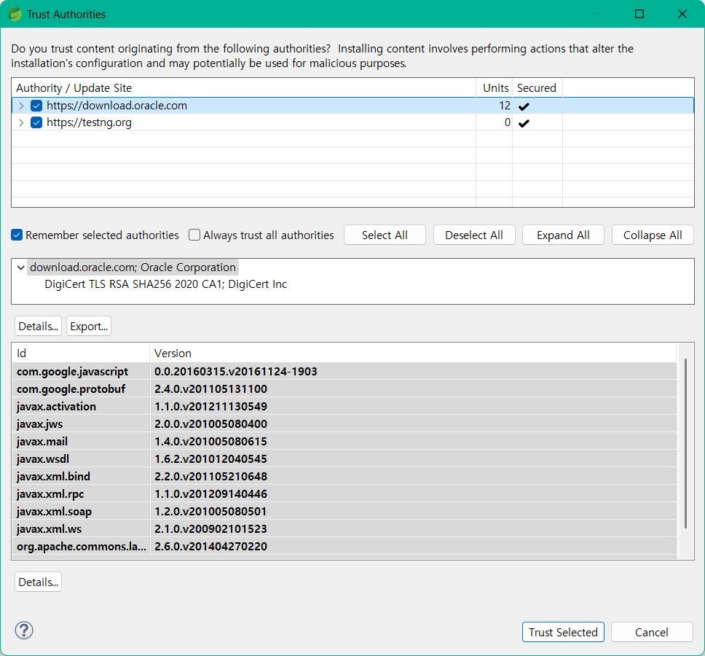Open certificate Details below the certificate tree

38,327
